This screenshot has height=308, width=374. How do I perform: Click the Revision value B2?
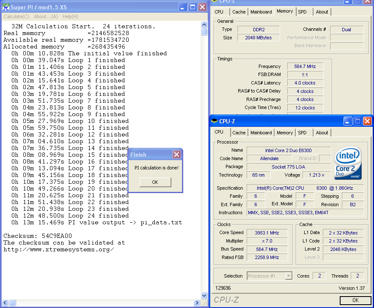(353, 204)
